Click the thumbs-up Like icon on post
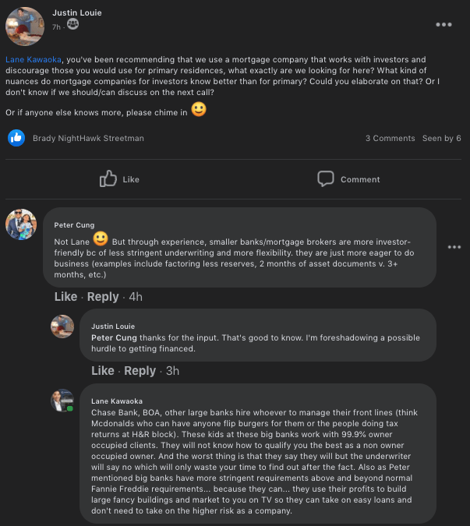 click(108, 179)
